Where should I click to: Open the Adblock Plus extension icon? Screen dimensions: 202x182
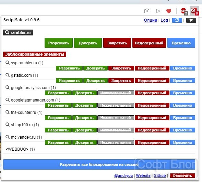pos(184,11)
